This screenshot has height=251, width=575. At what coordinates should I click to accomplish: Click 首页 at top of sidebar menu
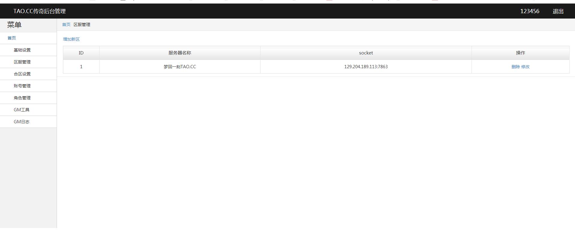(12, 38)
